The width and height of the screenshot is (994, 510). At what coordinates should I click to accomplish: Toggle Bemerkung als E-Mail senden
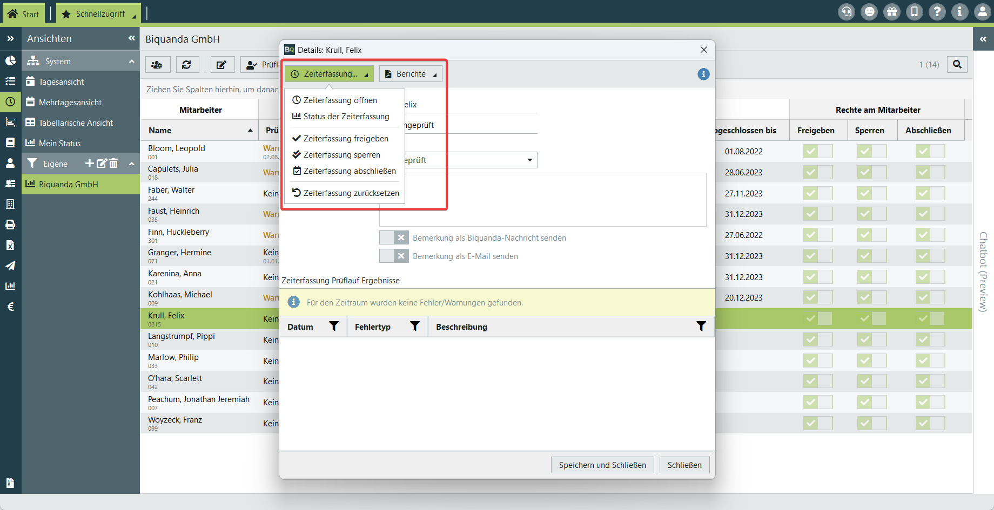(393, 256)
